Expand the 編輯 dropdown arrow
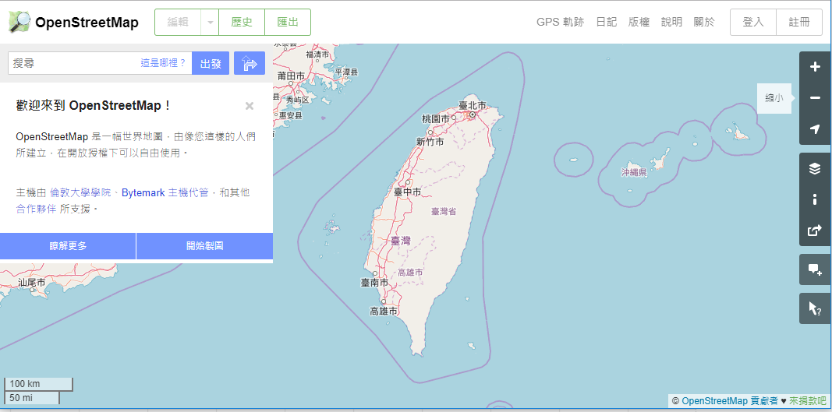 tap(210, 23)
